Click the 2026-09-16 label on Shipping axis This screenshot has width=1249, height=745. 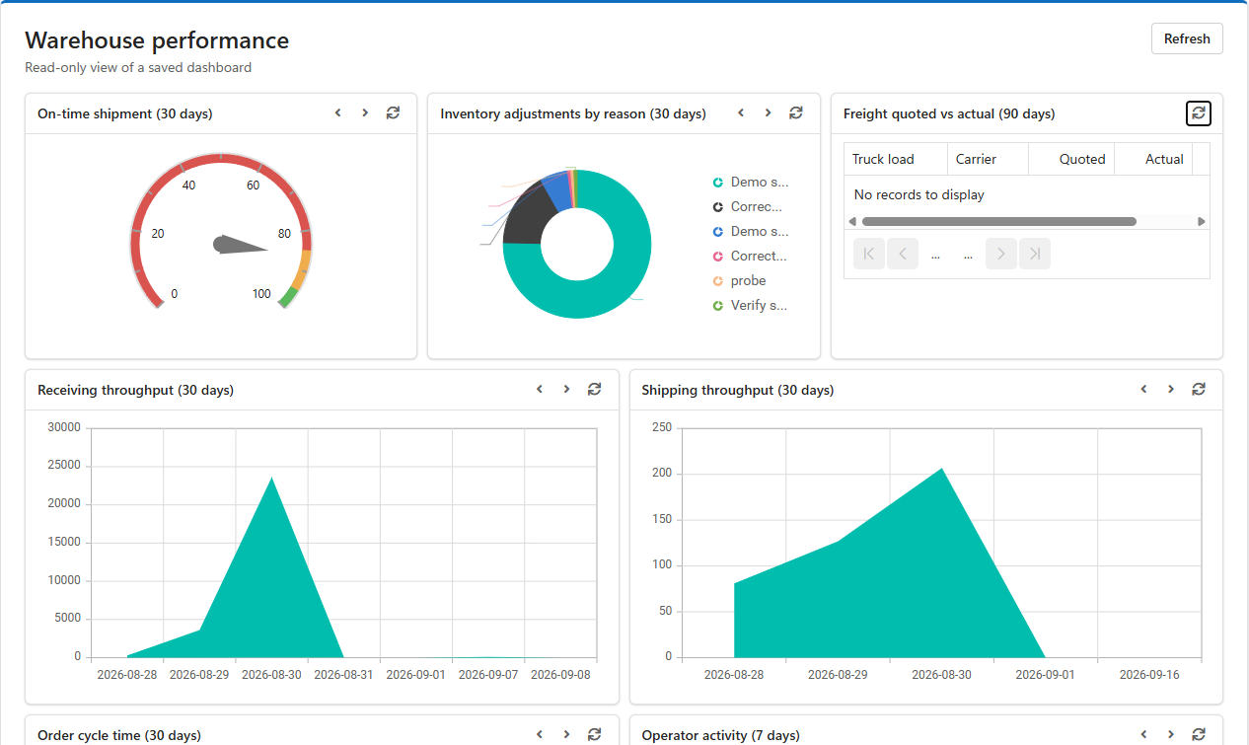coord(1149,675)
